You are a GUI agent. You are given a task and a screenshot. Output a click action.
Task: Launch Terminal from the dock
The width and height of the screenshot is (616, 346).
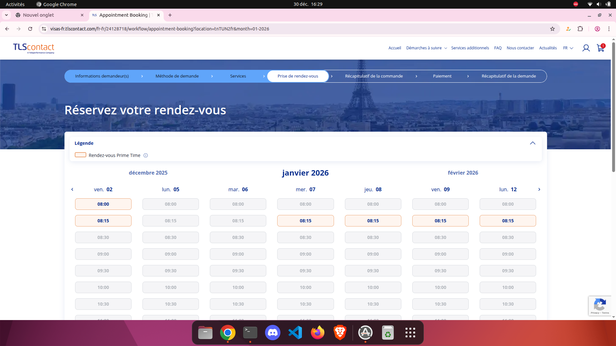(250, 333)
